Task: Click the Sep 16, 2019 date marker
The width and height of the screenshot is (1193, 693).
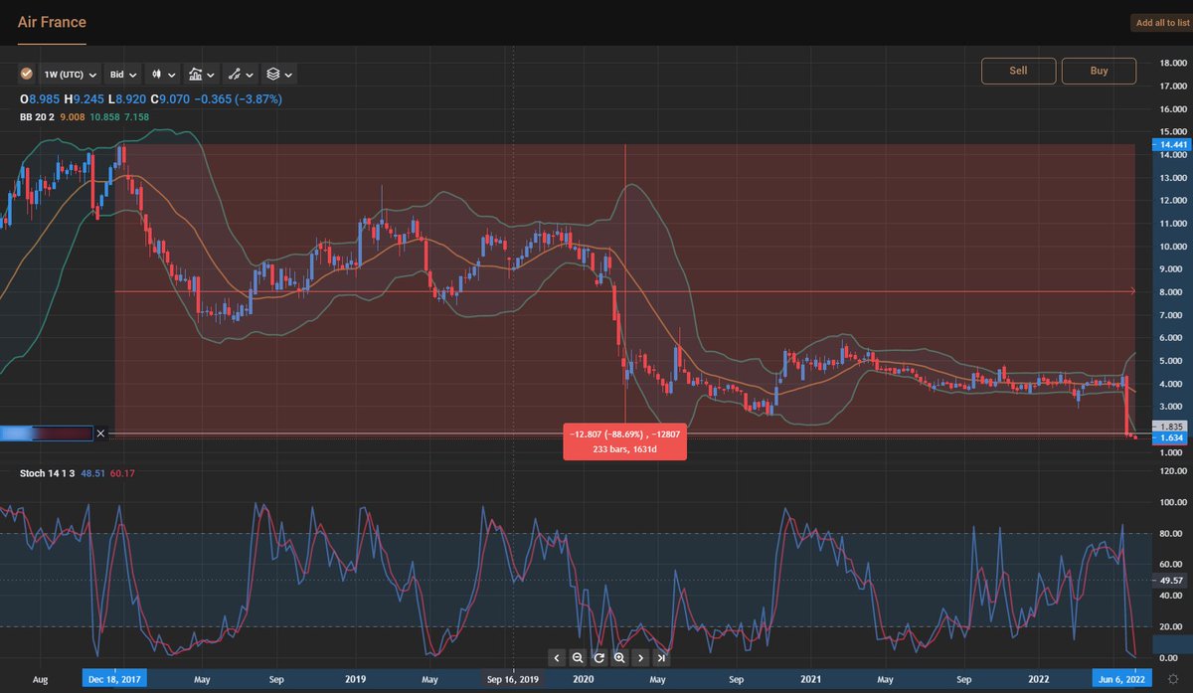Action: (512, 680)
